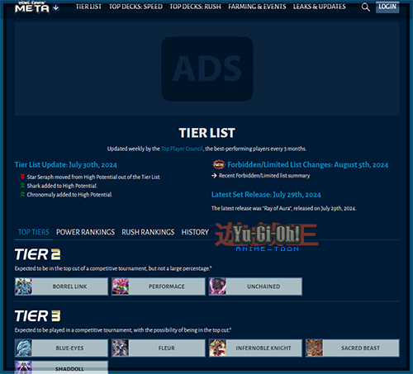Image resolution: width=413 pixels, height=374 pixels.
Task: Open the Infernoble Knight deck artwork icon
Action: point(217,348)
